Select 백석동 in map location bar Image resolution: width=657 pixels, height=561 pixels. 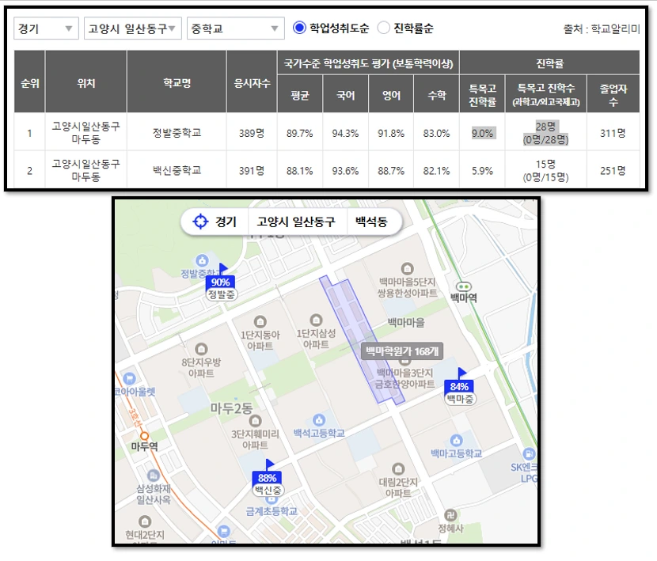coord(371,222)
